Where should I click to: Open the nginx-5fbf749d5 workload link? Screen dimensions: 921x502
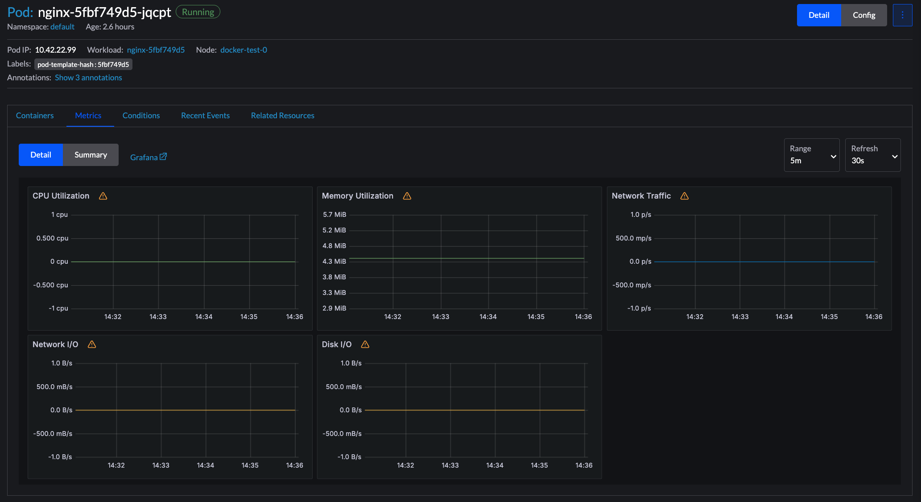click(156, 50)
